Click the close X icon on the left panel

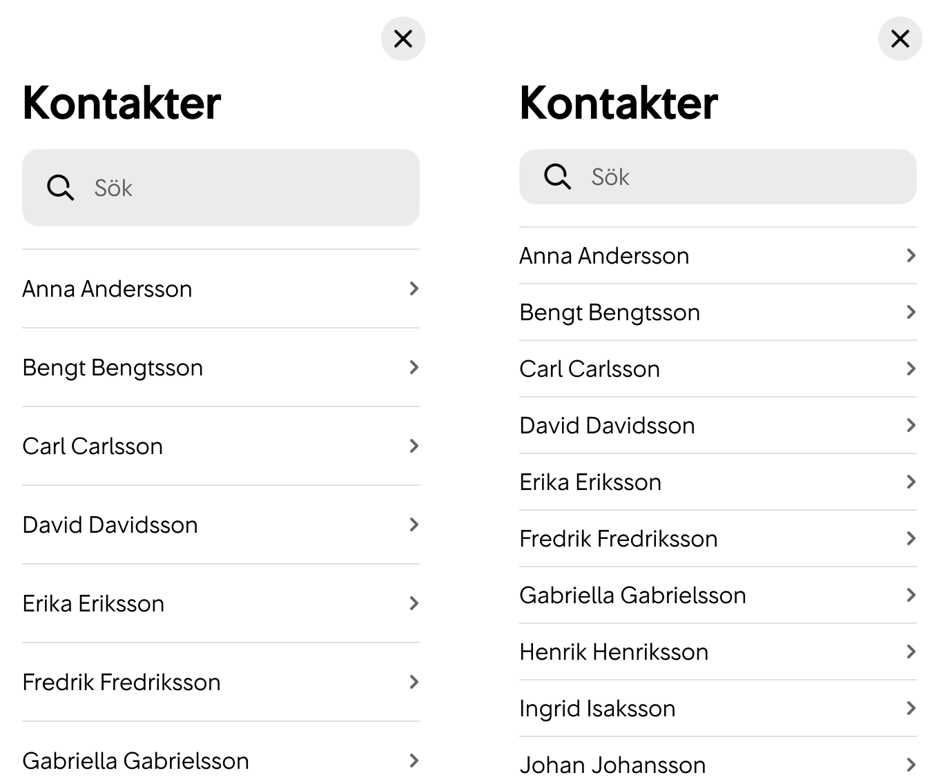coord(403,39)
